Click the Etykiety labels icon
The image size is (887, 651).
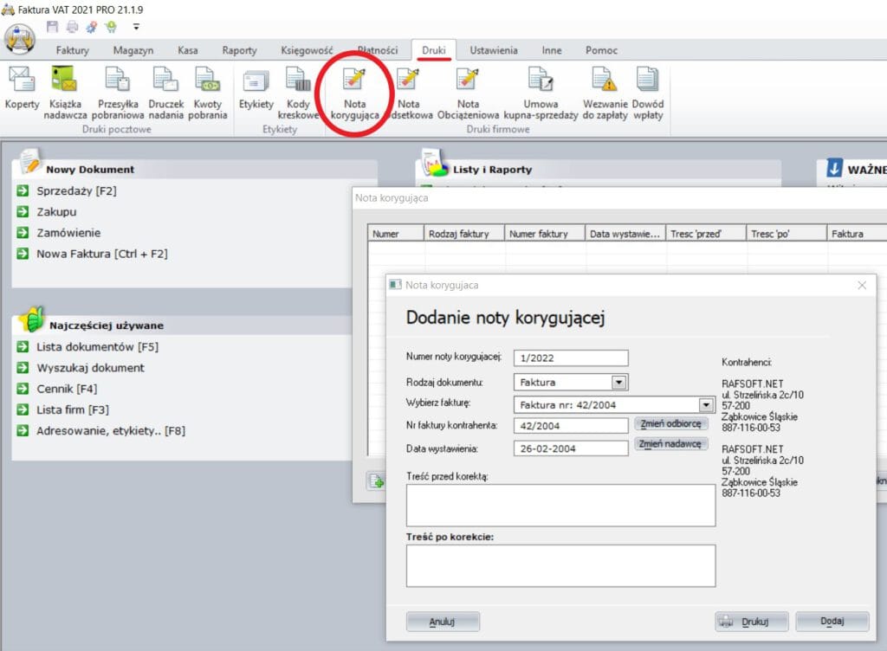(256, 81)
